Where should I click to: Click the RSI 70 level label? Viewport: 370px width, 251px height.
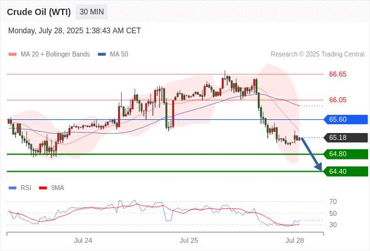[333, 201]
